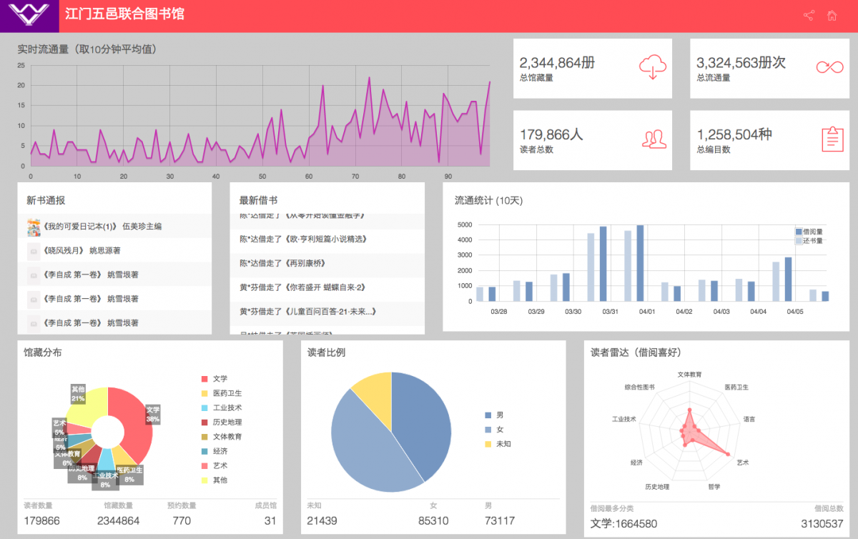858x539 pixels.
Task: Toggle 经济 legend entry in 馆藏分布
Action: coord(214,451)
